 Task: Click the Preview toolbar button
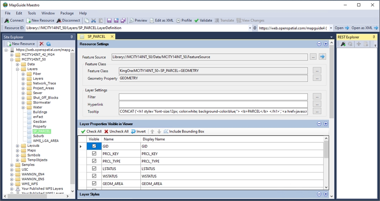138,21
